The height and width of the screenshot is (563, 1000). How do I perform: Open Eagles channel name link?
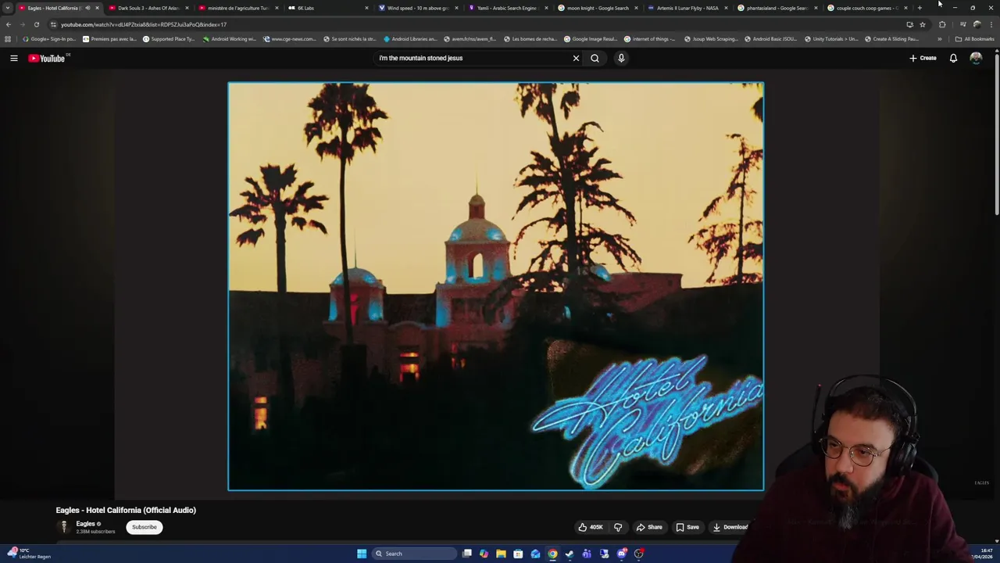pos(85,524)
